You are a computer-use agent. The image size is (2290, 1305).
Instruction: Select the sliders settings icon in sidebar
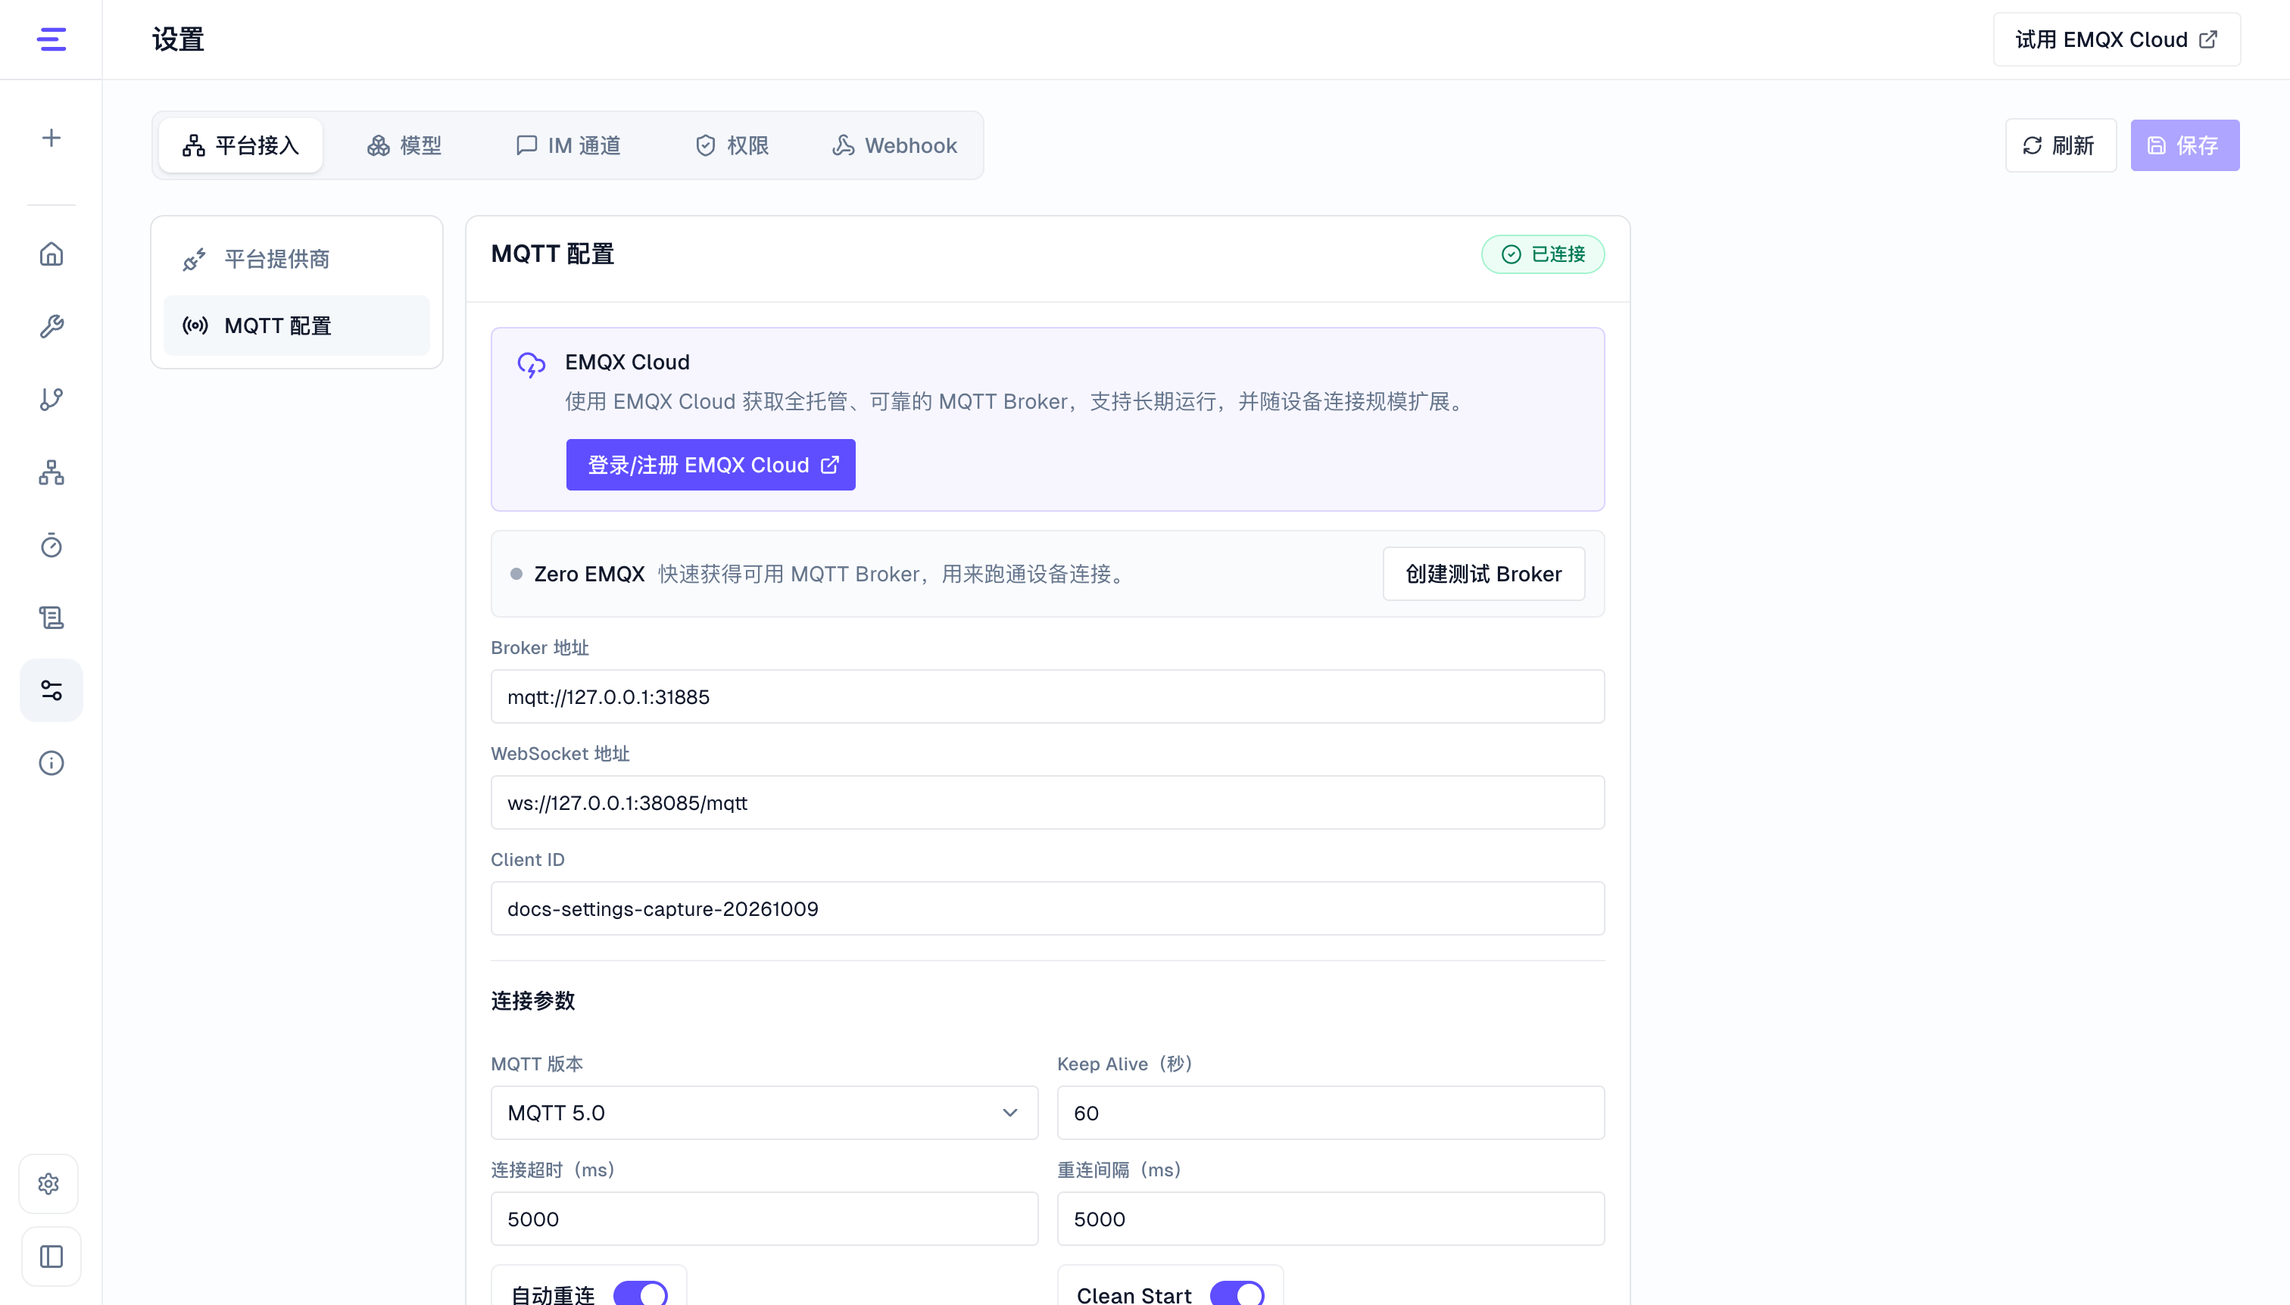tap(51, 690)
